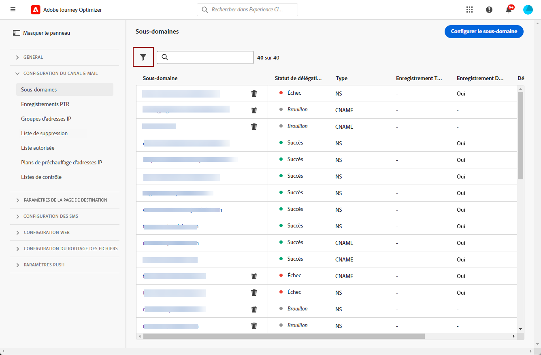Hide the left panel via Masquer le panneau
The height and width of the screenshot is (355, 541).
click(42, 33)
